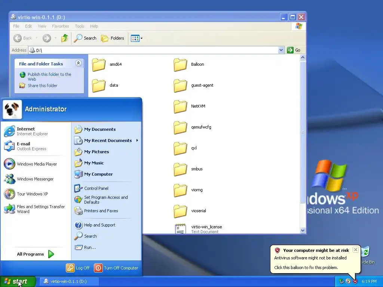
Task: Click the vertical scrollbar thumb
Action: click(x=303, y=132)
